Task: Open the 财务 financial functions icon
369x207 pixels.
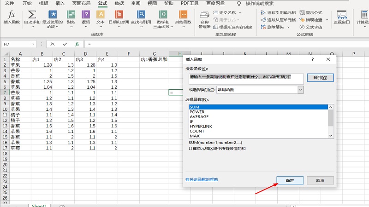Action: point(71,15)
